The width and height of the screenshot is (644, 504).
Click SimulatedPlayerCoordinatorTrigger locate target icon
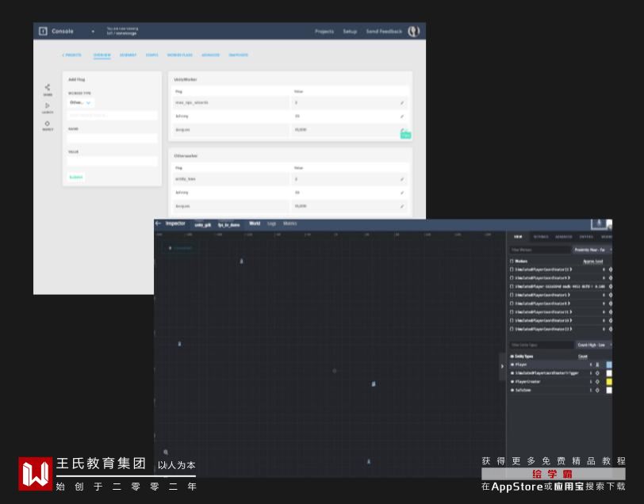click(597, 373)
